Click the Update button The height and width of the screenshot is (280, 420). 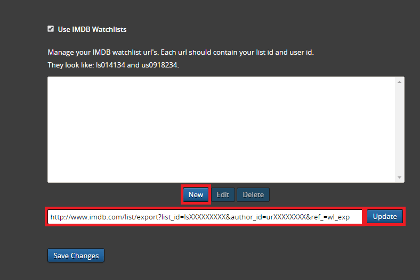point(385,217)
